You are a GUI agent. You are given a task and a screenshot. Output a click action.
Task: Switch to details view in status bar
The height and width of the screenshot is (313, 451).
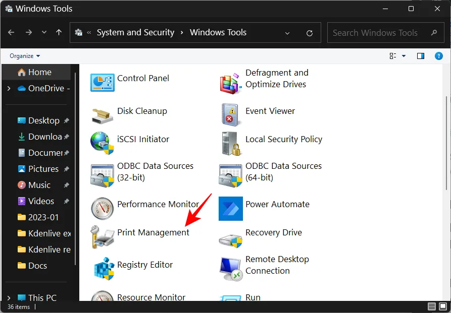tap(432, 306)
